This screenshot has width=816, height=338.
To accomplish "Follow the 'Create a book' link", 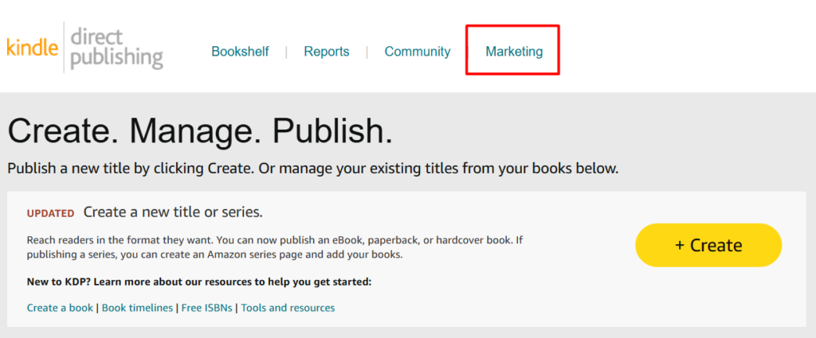I will click(60, 308).
